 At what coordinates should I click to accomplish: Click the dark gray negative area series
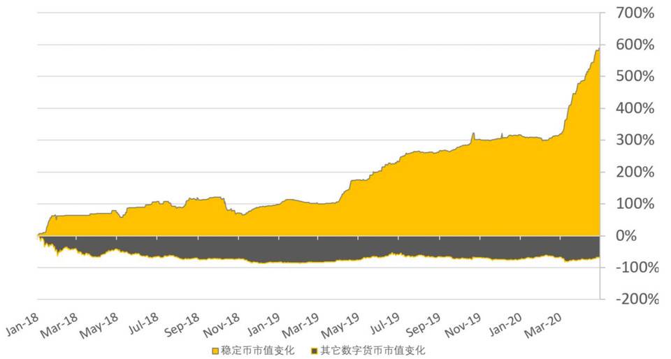click(280, 248)
